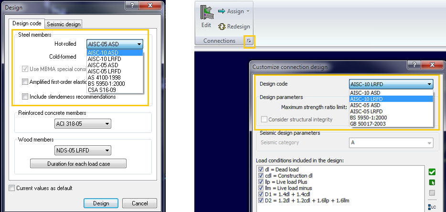Choose AISC-05 ASD in Hot-rolled list
446x212 pixels.
click(x=115, y=65)
